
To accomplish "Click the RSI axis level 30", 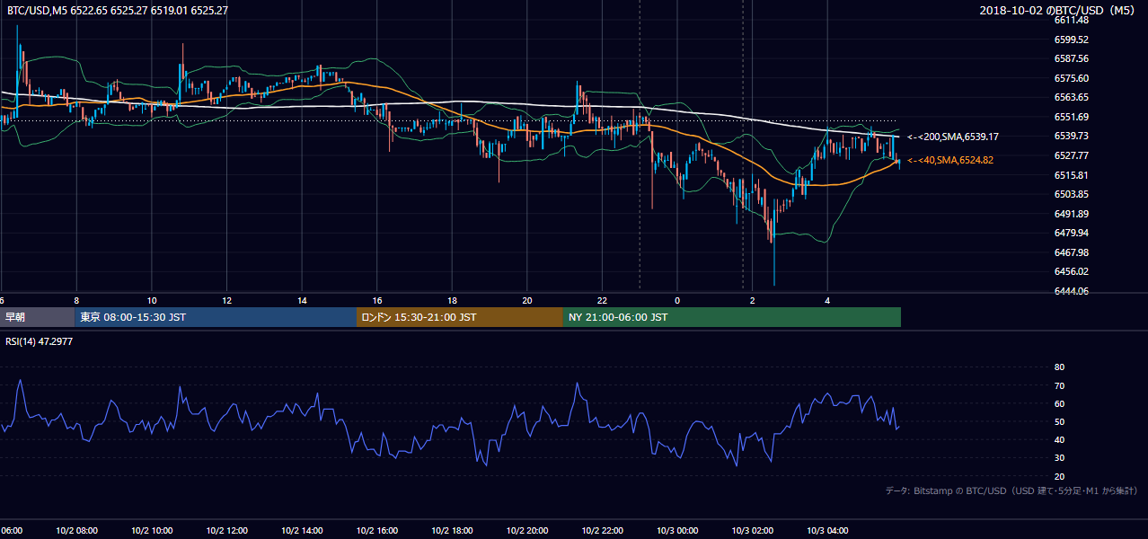I will click(1059, 458).
